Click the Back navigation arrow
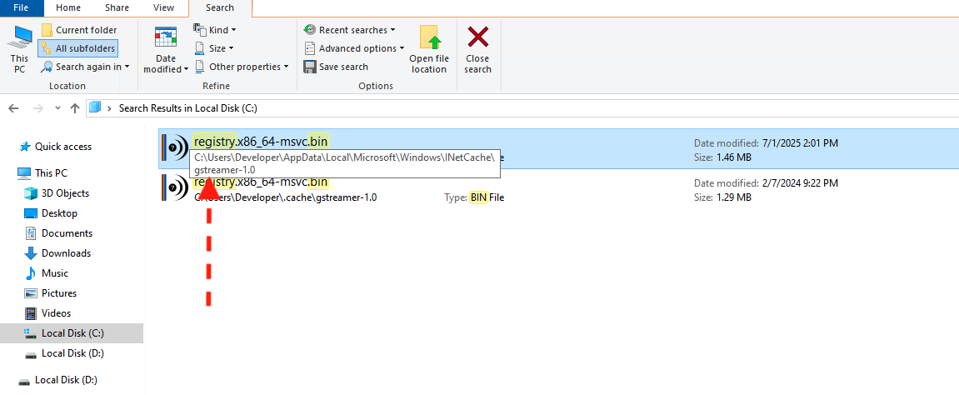959x395 pixels. point(13,108)
